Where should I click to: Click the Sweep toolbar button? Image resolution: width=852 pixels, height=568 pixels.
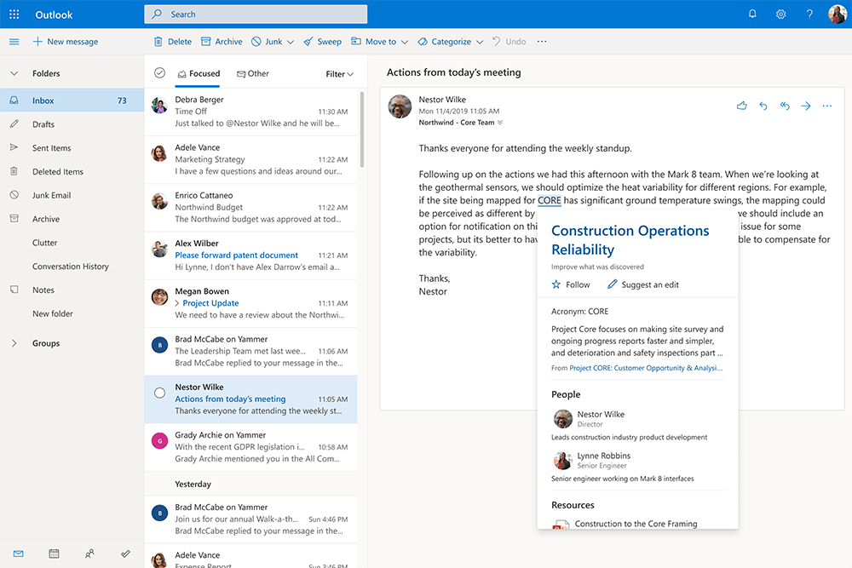click(322, 42)
